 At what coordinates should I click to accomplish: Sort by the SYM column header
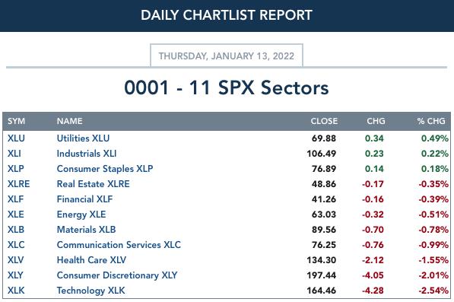[16, 121]
